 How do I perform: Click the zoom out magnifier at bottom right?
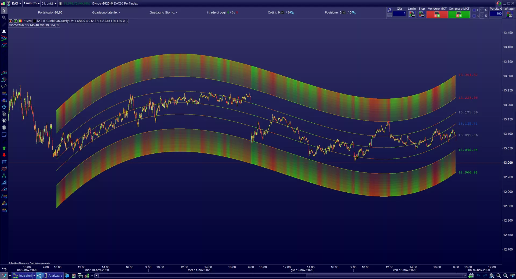pyautogui.click(x=499, y=276)
